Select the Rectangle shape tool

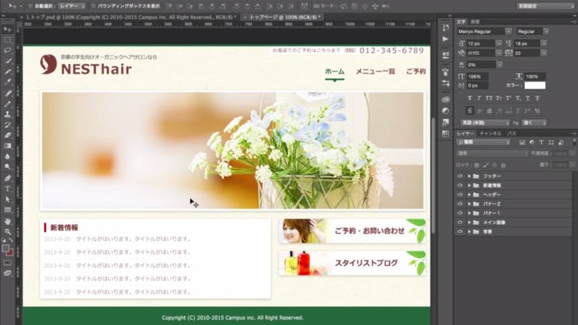tap(7, 210)
